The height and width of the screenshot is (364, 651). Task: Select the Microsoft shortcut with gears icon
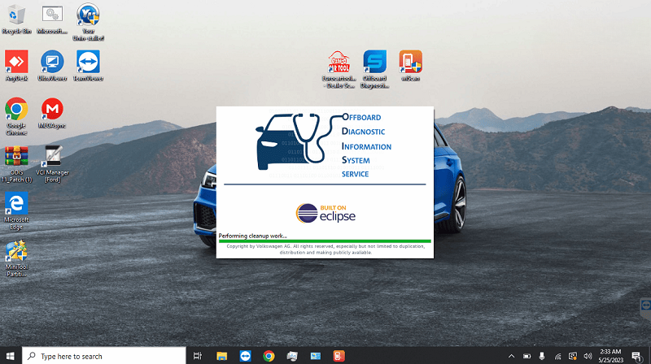click(52, 19)
